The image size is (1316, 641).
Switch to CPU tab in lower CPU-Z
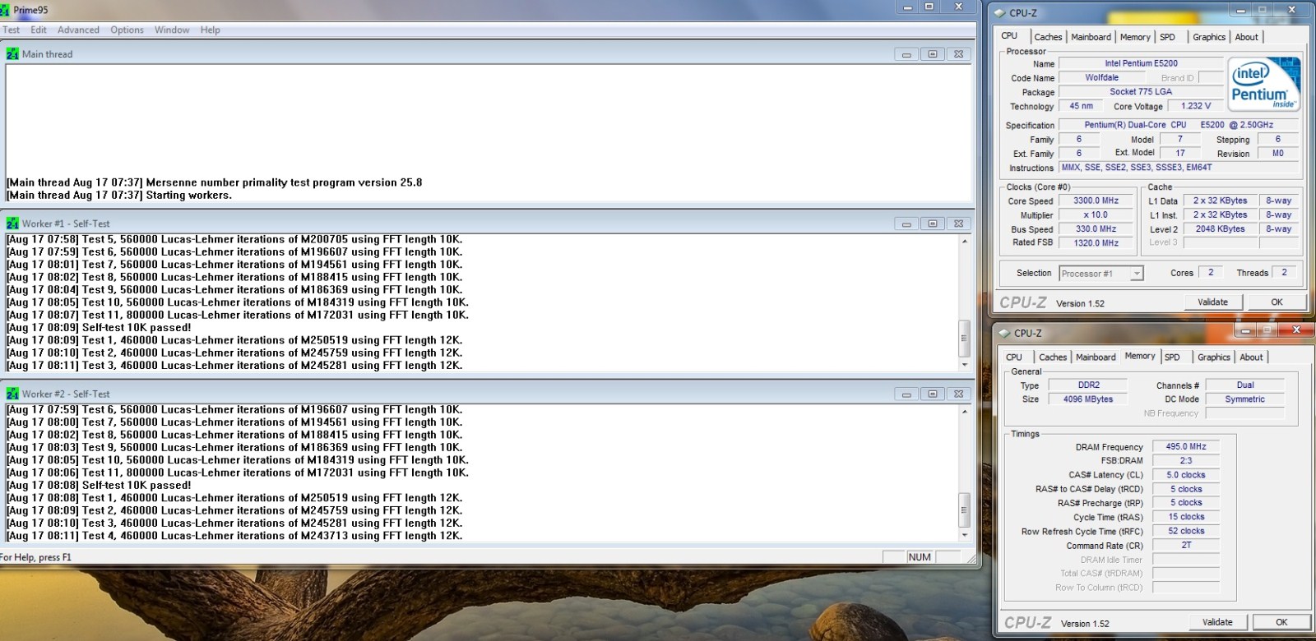(x=1014, y=357)
